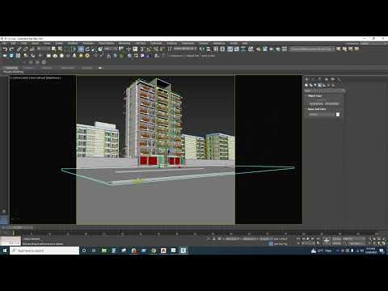The height and width of the screenshot is (291, 388).
Task: Click the Use Pivot Point Center icon
Action: (x=121, y=48)
